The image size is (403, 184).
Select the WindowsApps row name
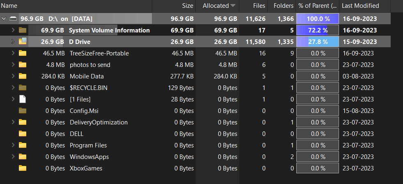tap(89, 157)
